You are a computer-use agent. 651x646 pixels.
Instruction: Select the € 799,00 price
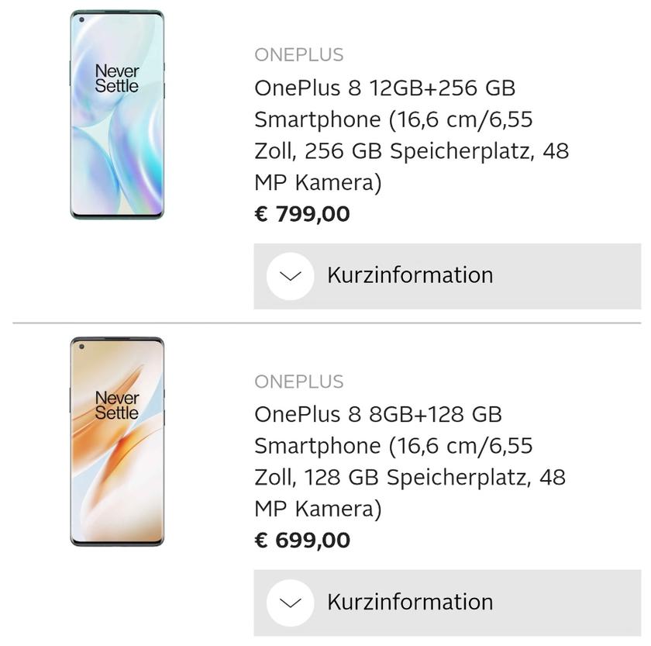coord(302,214)
